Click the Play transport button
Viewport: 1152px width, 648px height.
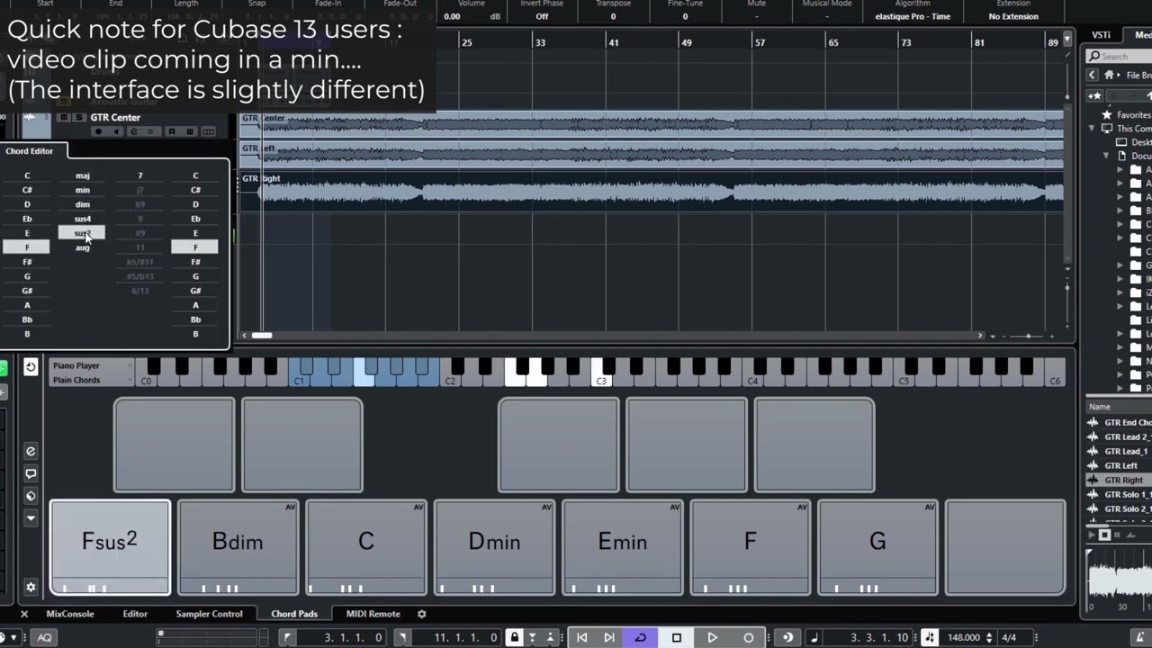(712, 637)
